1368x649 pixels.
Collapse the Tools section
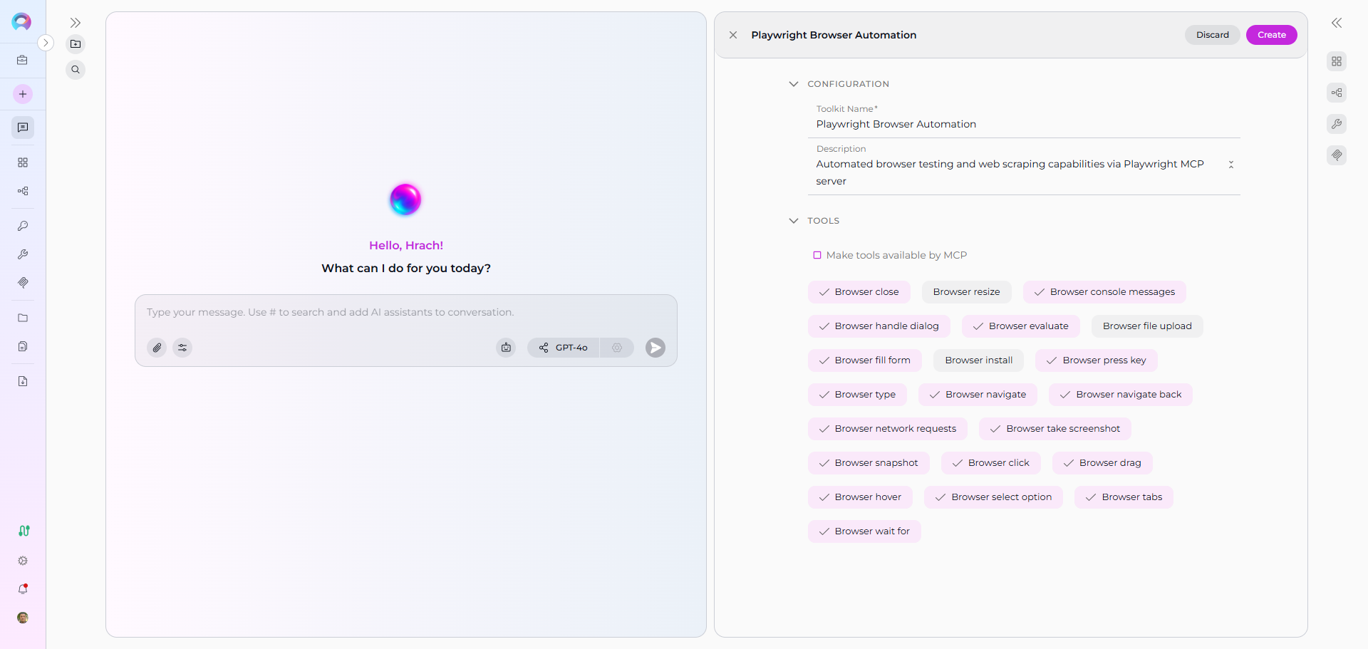tap(794, 221)
